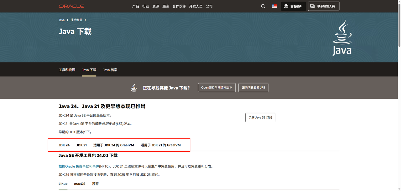Select the JDK 24 tab
The height and width of the screenshot is (191, 401).
[64, 145]
